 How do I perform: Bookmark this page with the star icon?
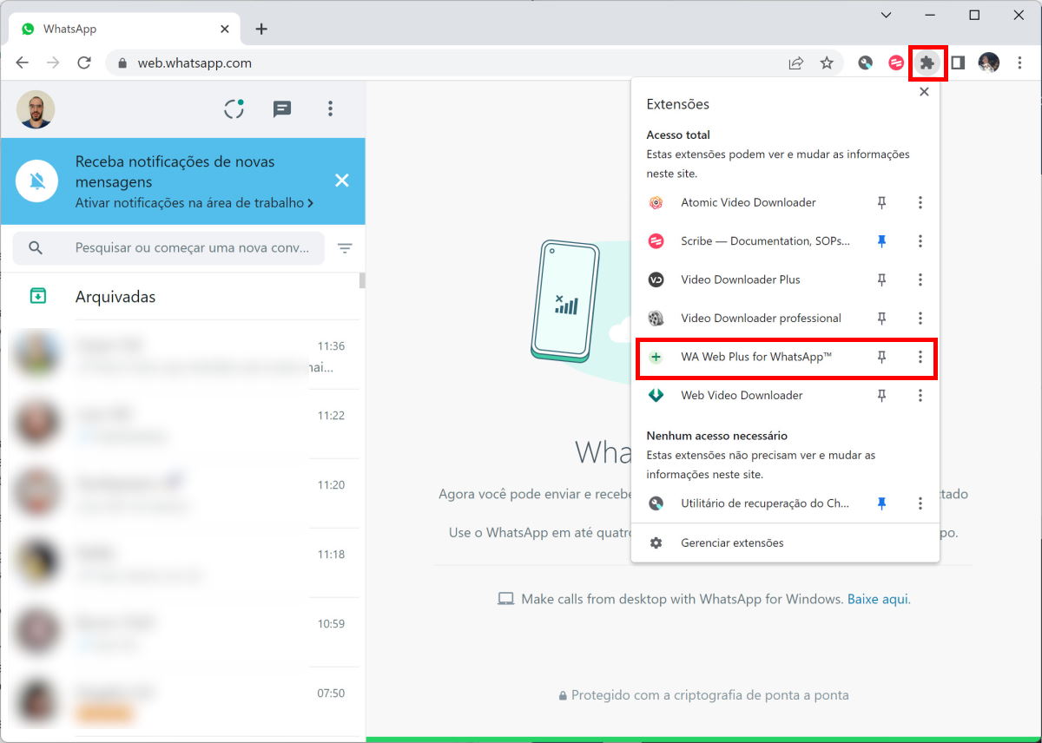(827, 62)
